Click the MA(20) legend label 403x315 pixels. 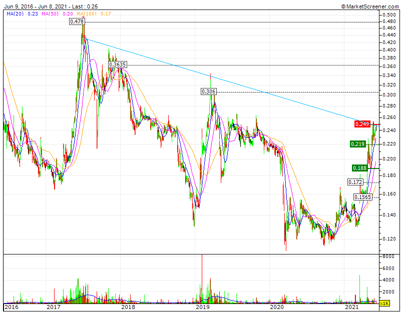15,14
